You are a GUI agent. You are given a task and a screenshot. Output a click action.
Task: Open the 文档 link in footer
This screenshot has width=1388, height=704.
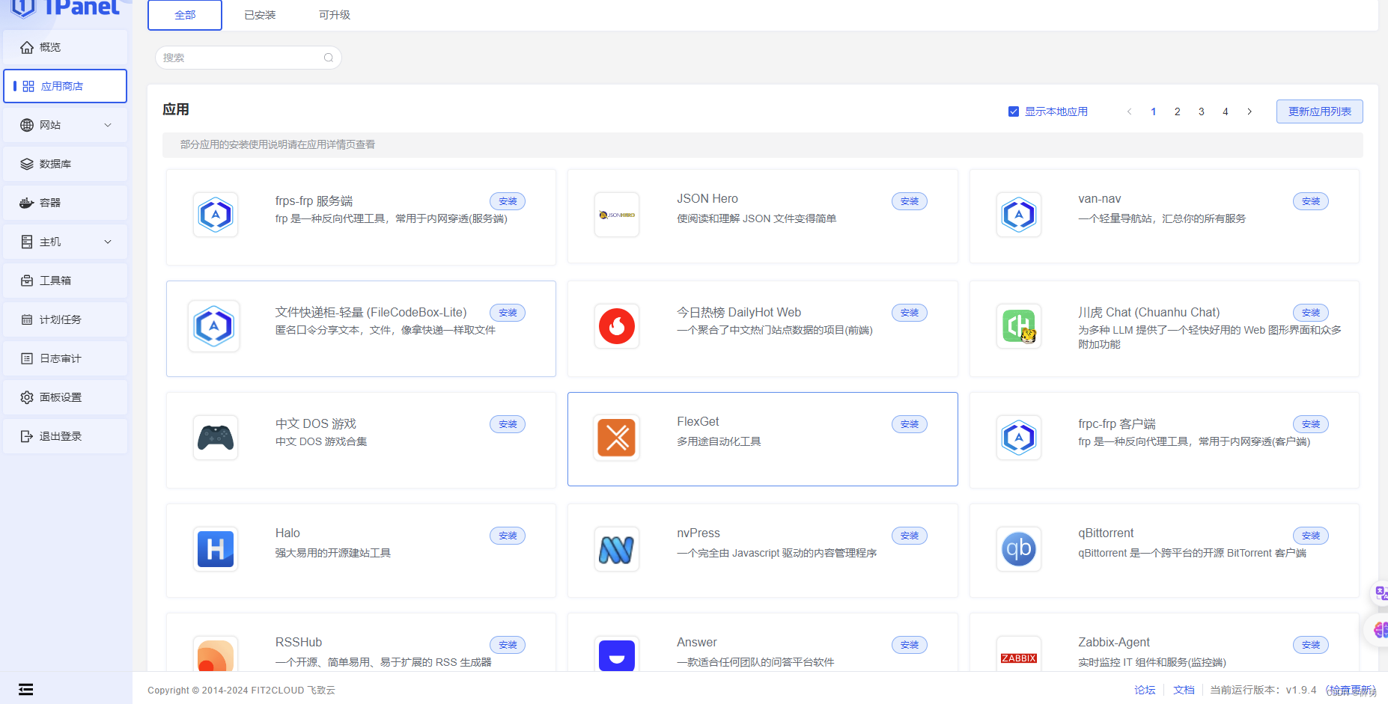pos(1184,690)
